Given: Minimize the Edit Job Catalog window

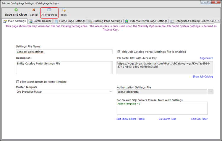Looking at the screenshot, I should coord(203,2).
